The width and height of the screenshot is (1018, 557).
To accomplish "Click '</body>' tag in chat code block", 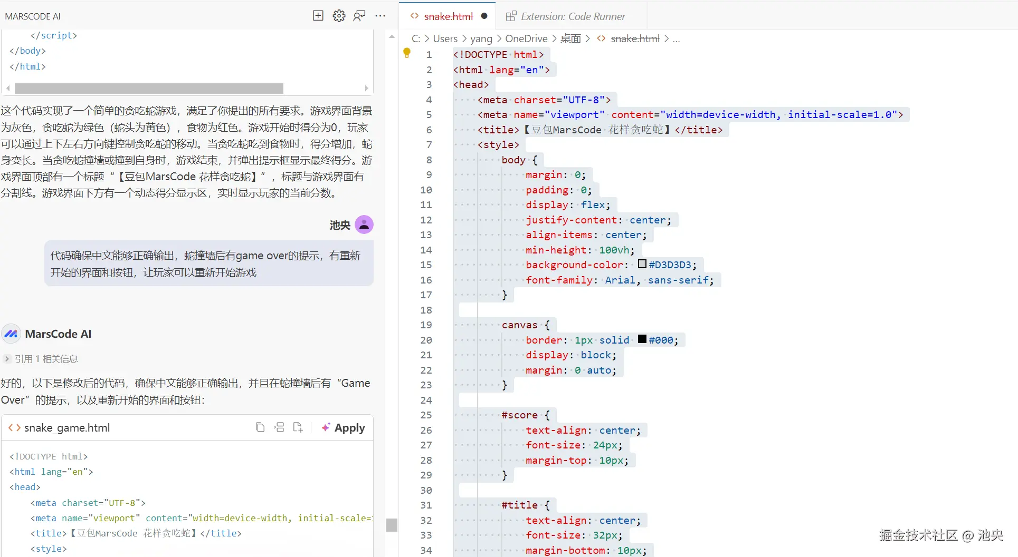I will point(27,51).
